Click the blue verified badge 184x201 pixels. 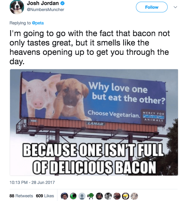coord(62,3)
